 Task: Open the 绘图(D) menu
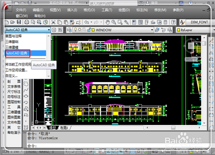click(124, 10)
